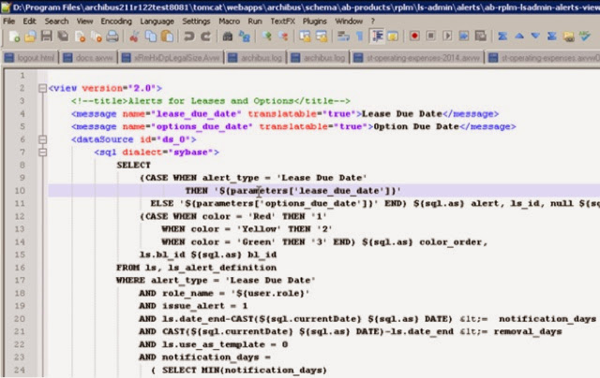This screenshot has width=600, height=378.
Task: Collapse the view tag fold at line 2
Action: pyautogui.click(x=42, y=88)
